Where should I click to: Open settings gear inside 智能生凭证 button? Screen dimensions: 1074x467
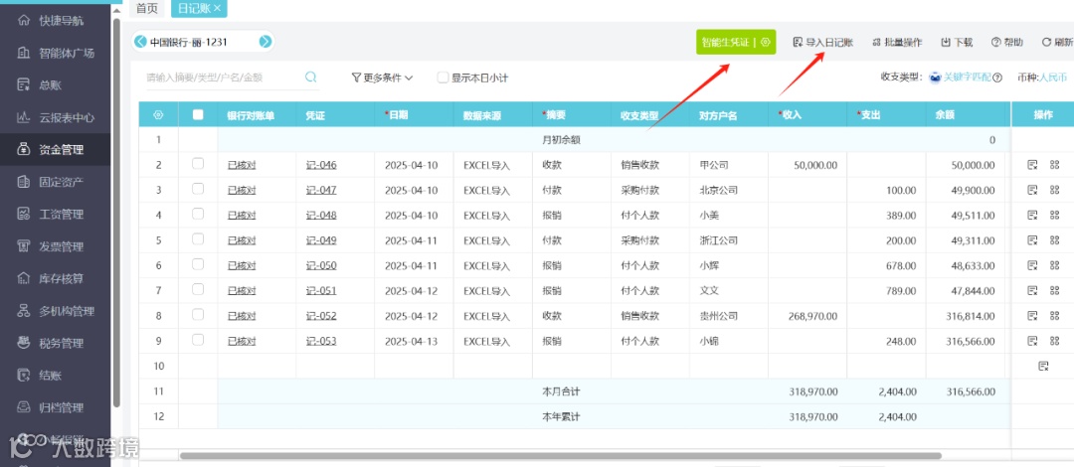[x=765, y=42]
